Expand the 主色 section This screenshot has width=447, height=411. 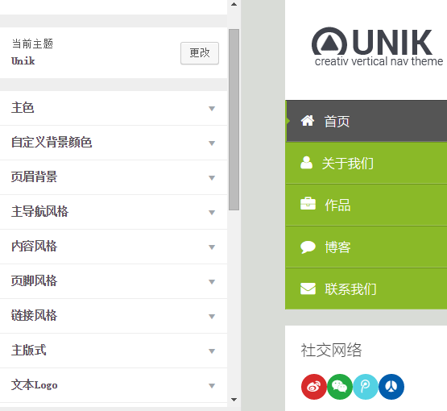(x=114, y=108)
